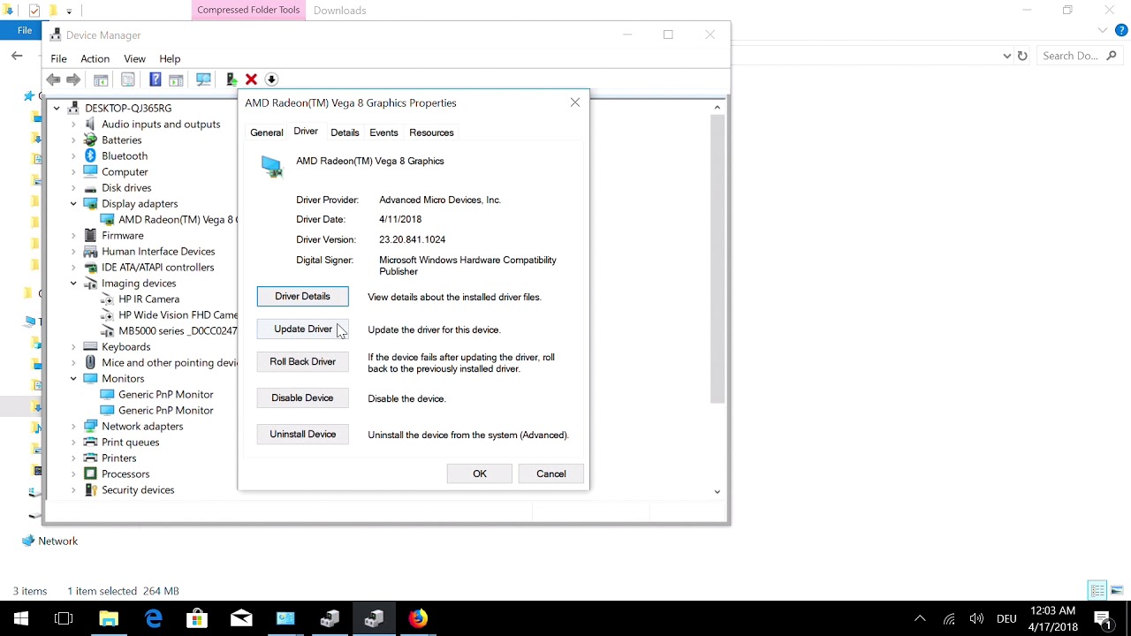Open the View menu
The width and height of the screenshot is (1131, 636).
click(x=134, y=59)
